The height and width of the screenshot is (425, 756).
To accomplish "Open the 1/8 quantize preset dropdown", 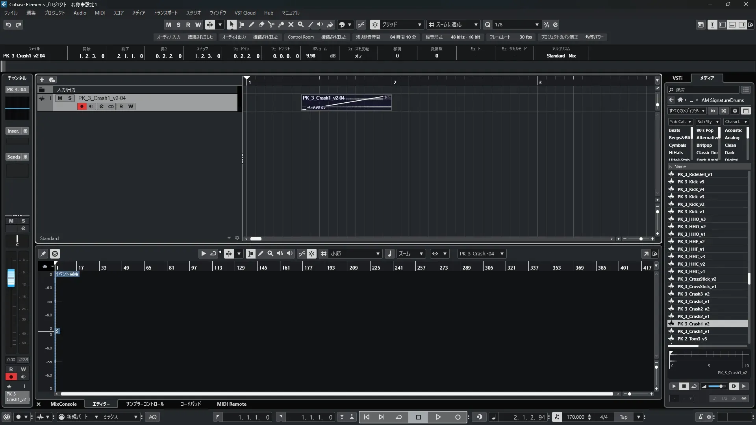I will point(517,25).
